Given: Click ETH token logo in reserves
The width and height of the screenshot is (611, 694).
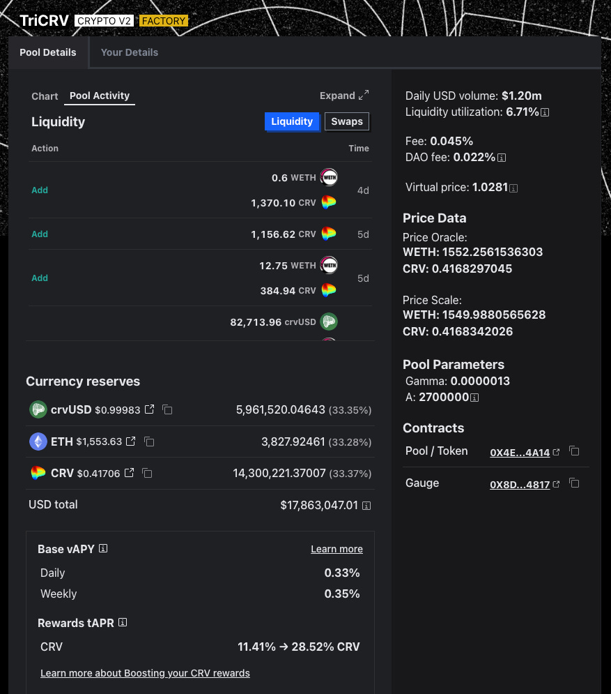Looking at the screenshot, I should click(38, 442).
